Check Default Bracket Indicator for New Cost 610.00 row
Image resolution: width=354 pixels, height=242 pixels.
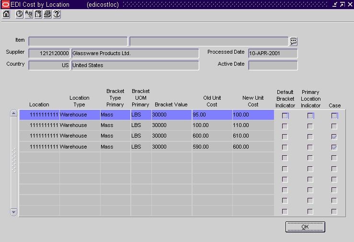pyautogui.click(x=285, y=137)
